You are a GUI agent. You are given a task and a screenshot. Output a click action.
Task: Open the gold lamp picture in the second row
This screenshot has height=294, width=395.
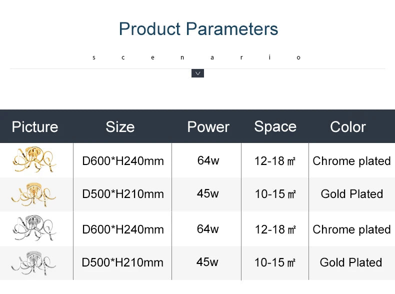[x=34, y=193]
